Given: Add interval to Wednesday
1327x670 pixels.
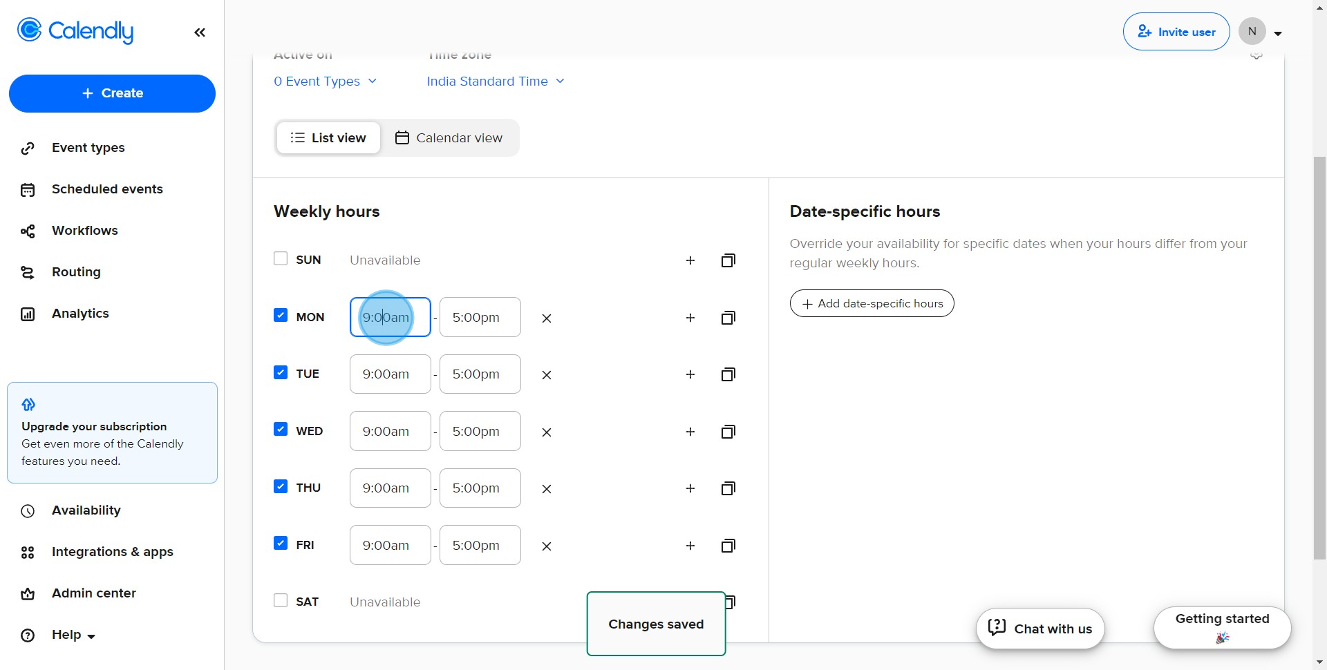Looking at the screenshot, I should tap(690, 432).
